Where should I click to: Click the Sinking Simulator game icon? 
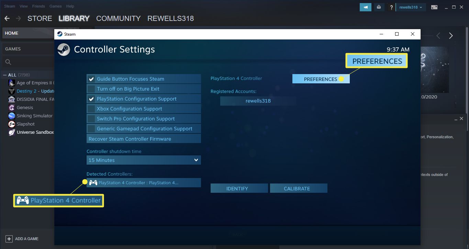point(11,116)
